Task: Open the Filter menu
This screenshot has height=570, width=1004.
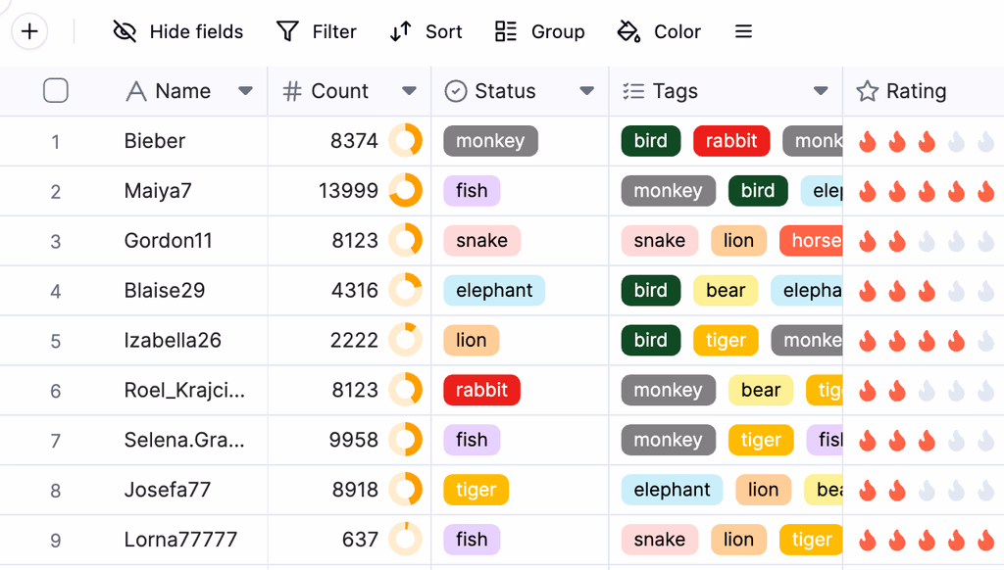Action: (317, 31)
